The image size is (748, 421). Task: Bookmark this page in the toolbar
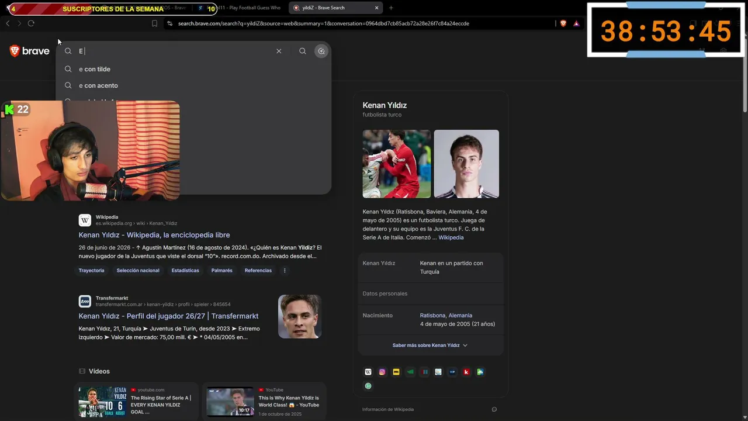[x=154, y=23]
